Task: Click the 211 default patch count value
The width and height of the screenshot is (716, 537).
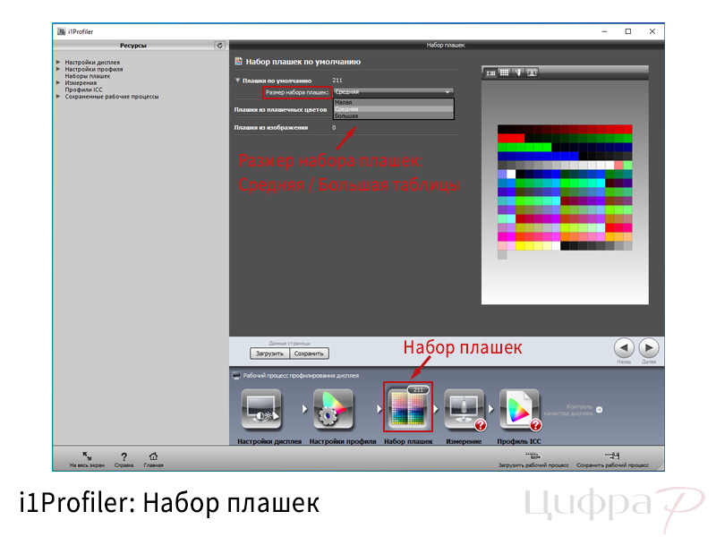Action: (x=337, y=81)
